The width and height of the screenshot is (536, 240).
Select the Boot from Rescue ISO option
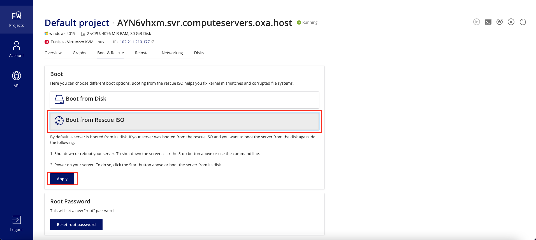184,120
